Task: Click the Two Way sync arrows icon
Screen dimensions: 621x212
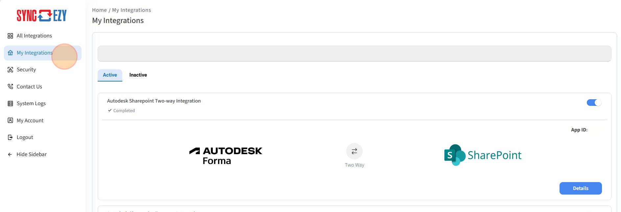Action: pyautogui.click(x=354, y=151)
